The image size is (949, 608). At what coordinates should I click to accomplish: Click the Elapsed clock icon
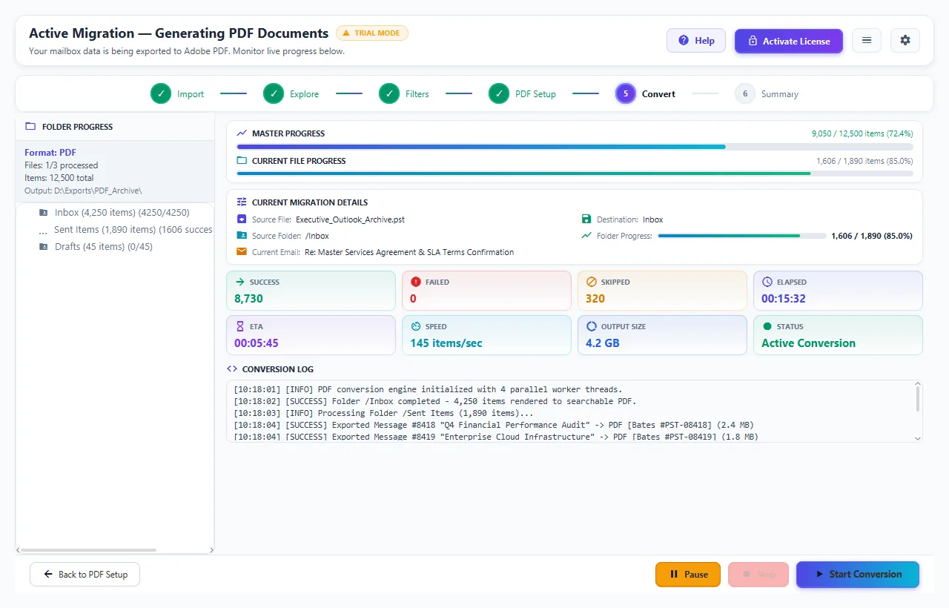pyautogui.click(x=767, y=282)
